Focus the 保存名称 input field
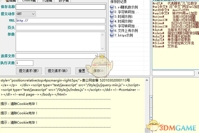The width and height of the screenshot is (199, 133). pos(61,7)
